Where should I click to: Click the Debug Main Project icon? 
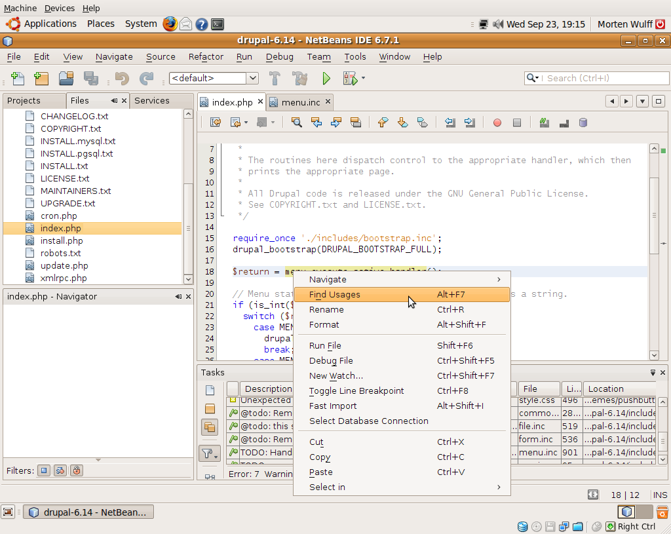click(x=350, y=79)
